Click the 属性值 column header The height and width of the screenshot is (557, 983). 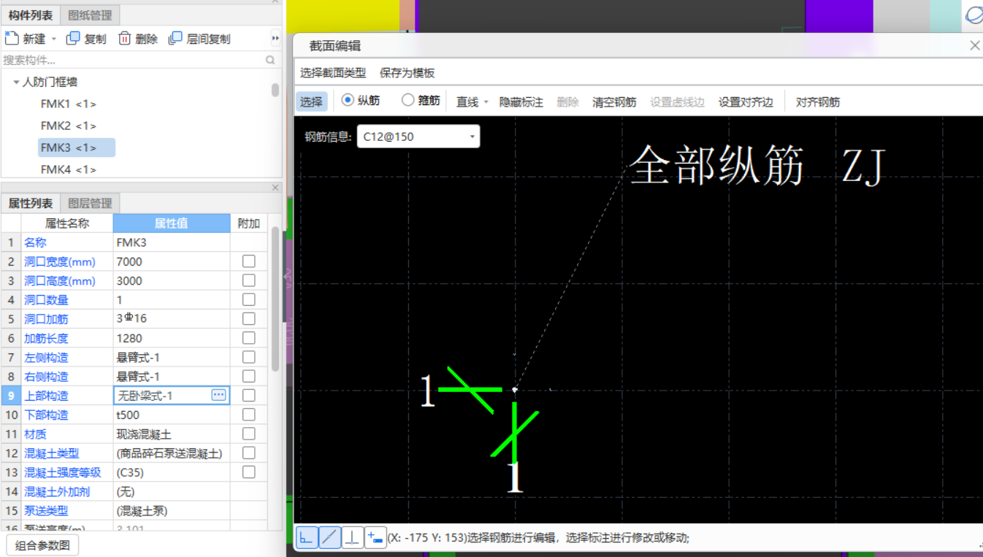pos(172,223)
